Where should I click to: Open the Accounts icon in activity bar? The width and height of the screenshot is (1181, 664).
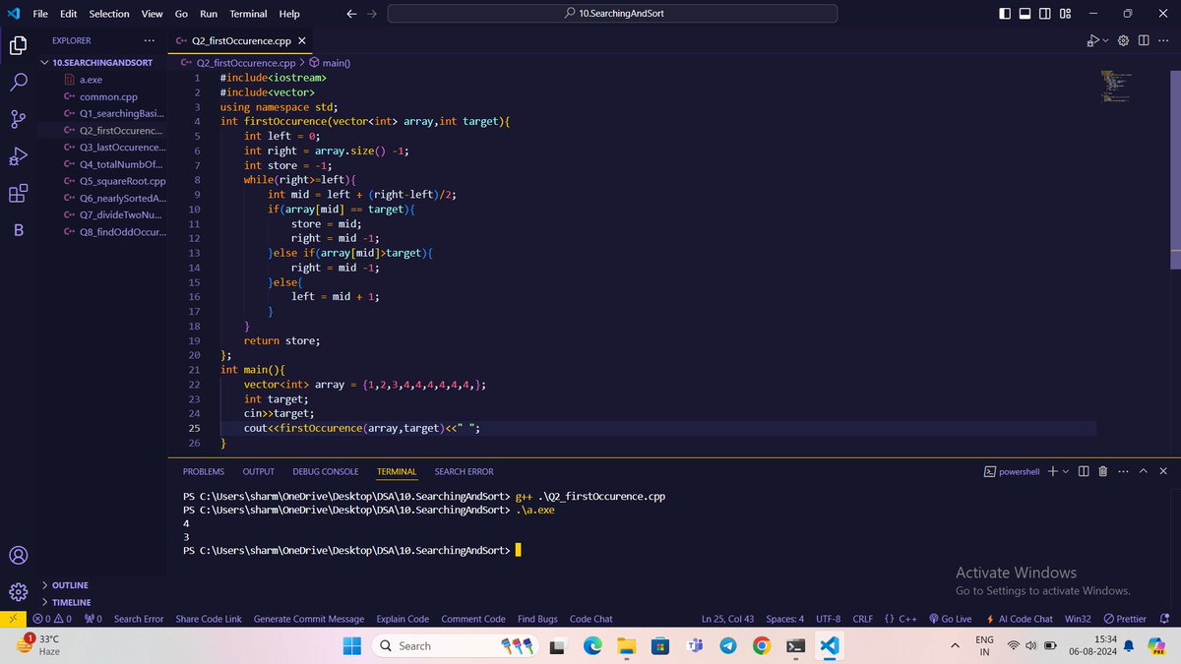coord(18,556)
